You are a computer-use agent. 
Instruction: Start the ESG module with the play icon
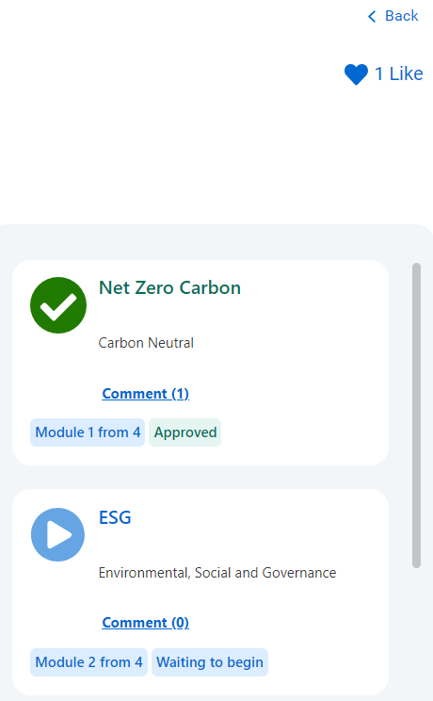[57, 534]
